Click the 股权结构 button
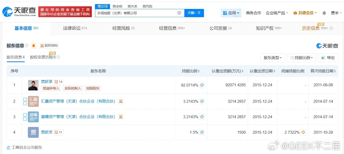This screenshot has width=344, height=154. point(49,46)
